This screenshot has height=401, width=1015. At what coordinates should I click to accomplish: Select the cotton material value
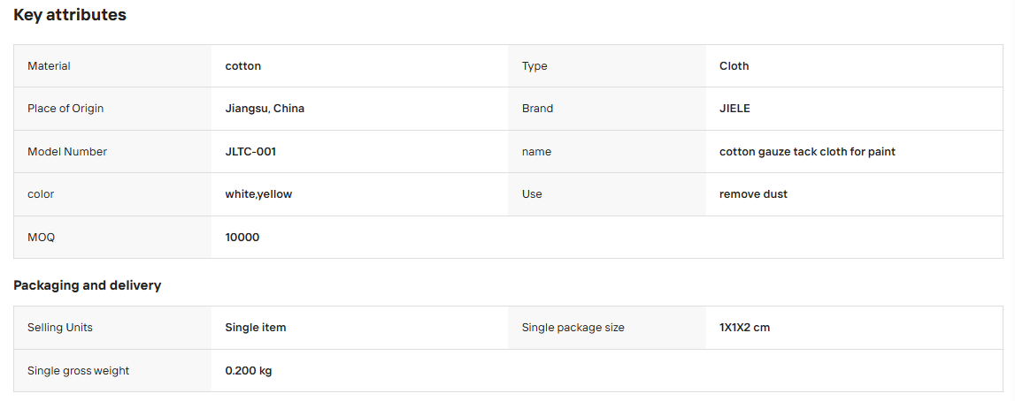pyautogui.click(x=242, y=66)
